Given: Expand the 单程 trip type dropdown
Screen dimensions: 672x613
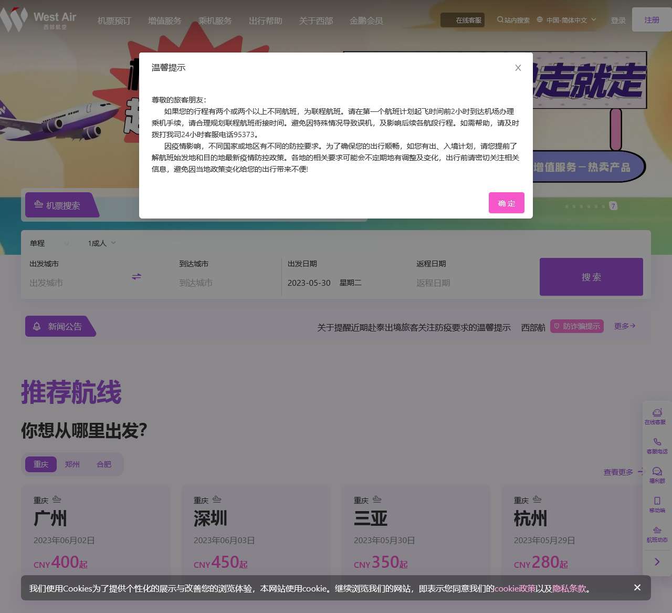Looking at the screenshot, I should point(49,243).
